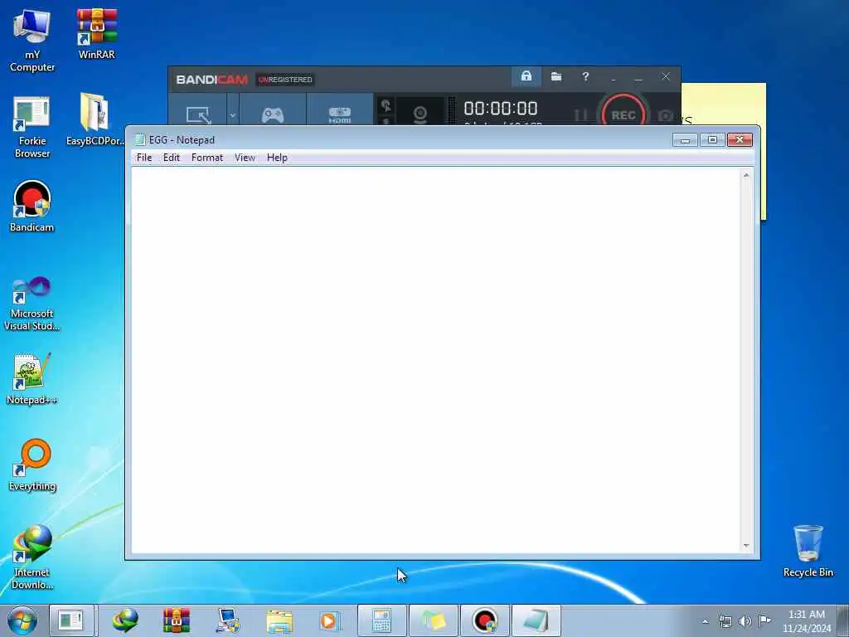Open the Format menu in Notepad
Viewport: 849px width, 637px height.
(x=206, y=158)
